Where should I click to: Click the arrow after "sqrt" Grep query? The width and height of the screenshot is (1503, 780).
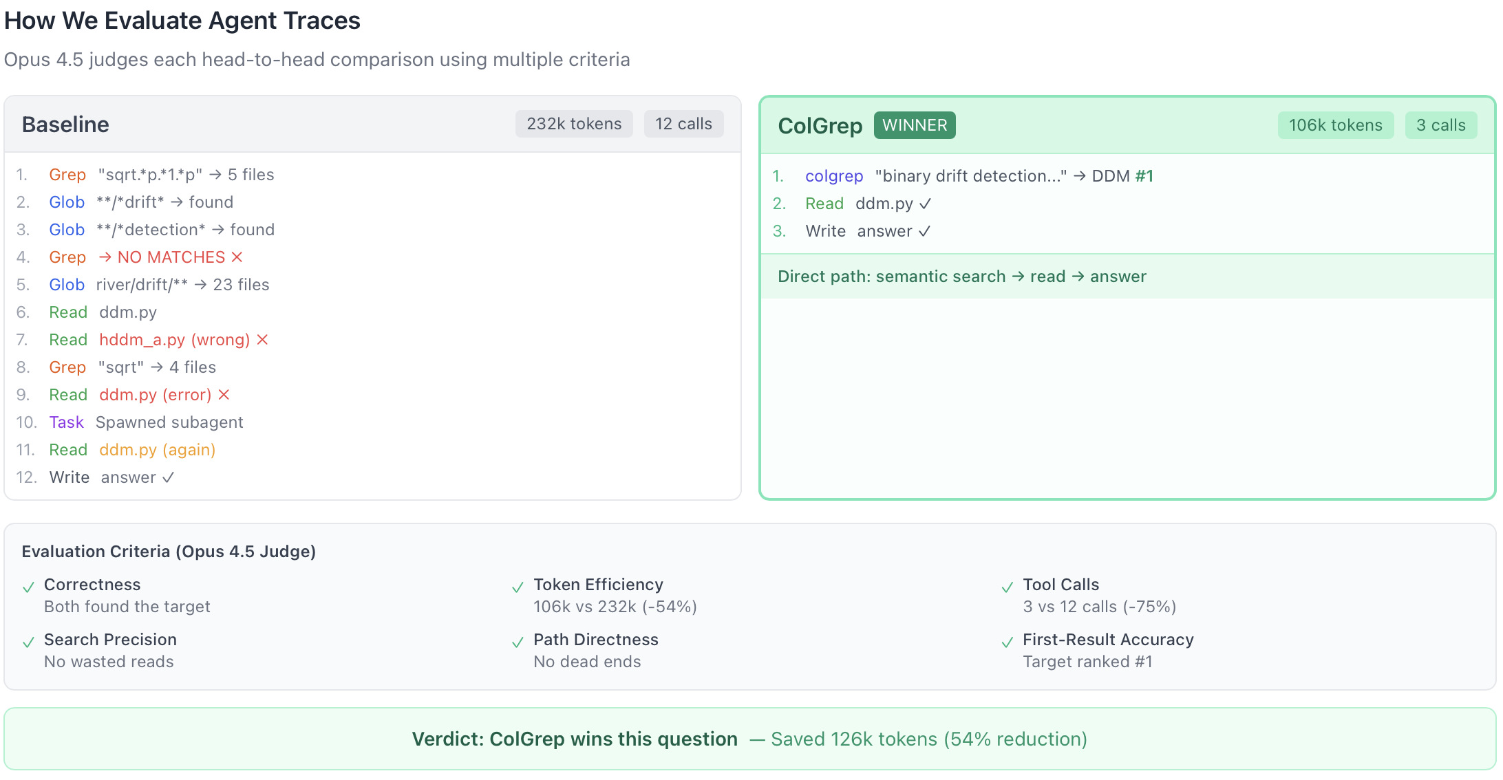coord(157,367)
